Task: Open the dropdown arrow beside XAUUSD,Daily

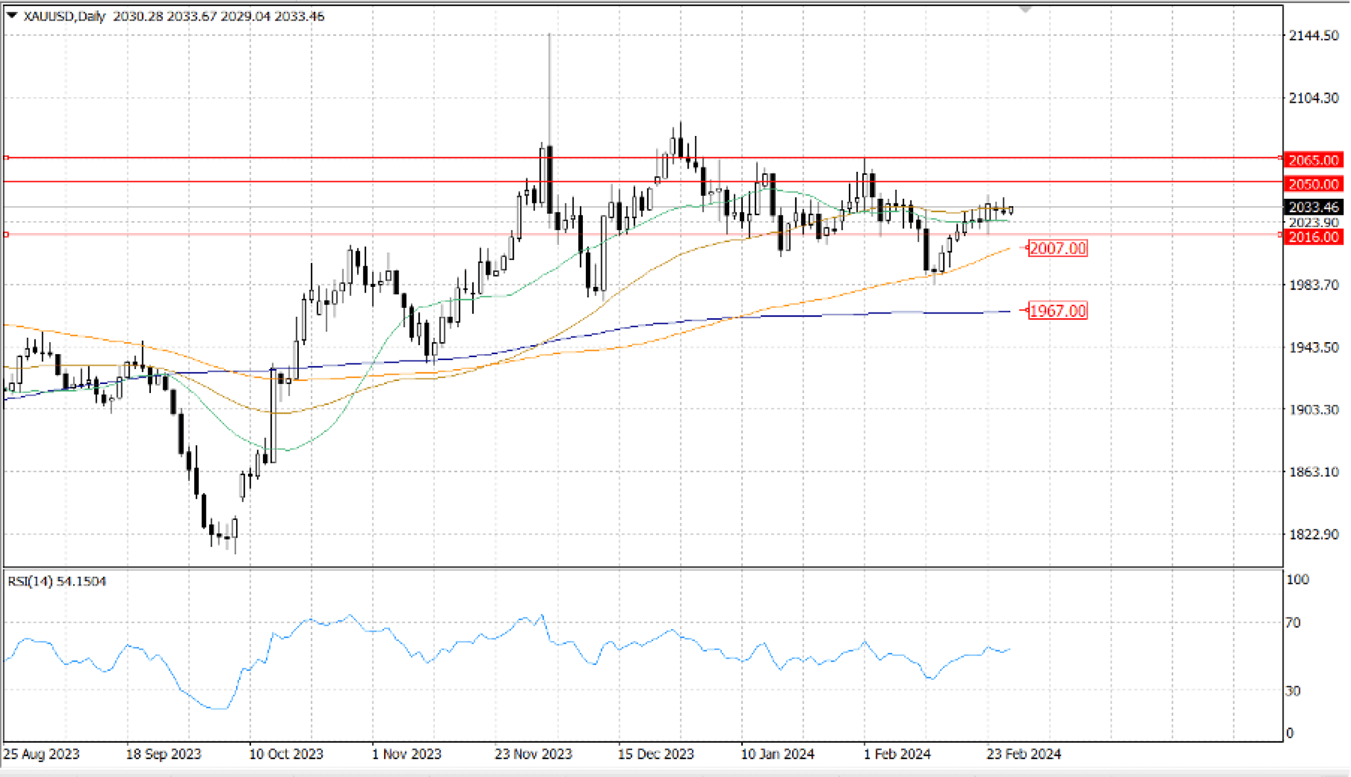Action: pos(11,15)
